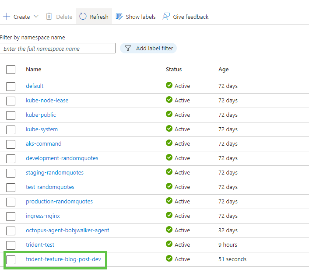
Task: Click the '9 hours' age value
Action: click(228, 245)
